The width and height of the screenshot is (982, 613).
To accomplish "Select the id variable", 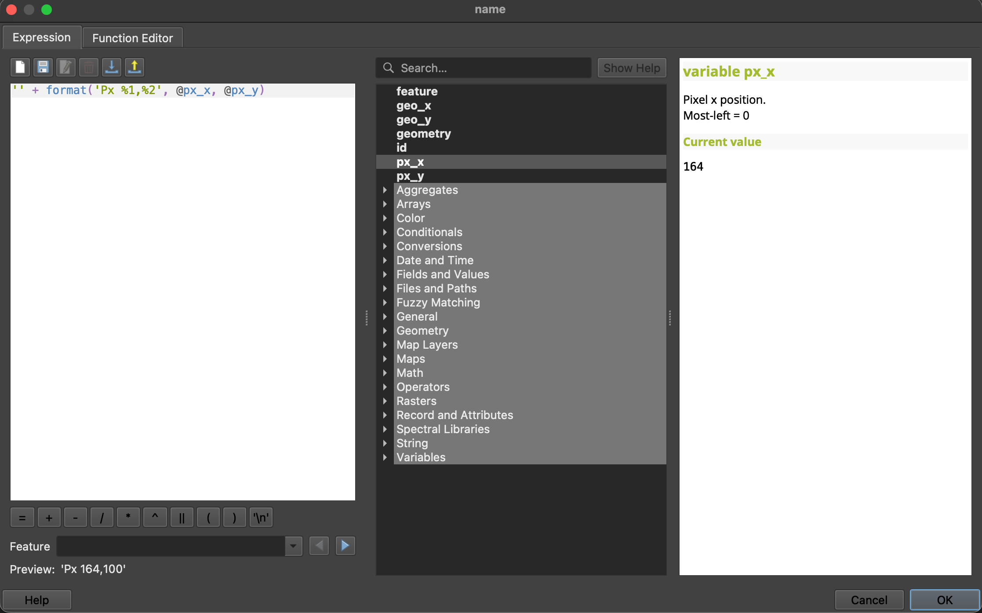I will tap(521, 148).
